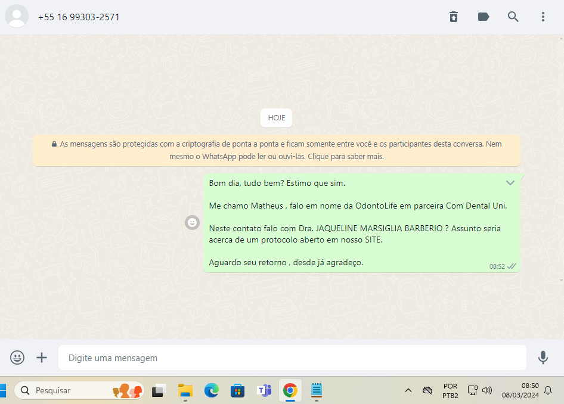564x404 pixels.
Task: Open the Windows Start button
Action: click(3, 390)
